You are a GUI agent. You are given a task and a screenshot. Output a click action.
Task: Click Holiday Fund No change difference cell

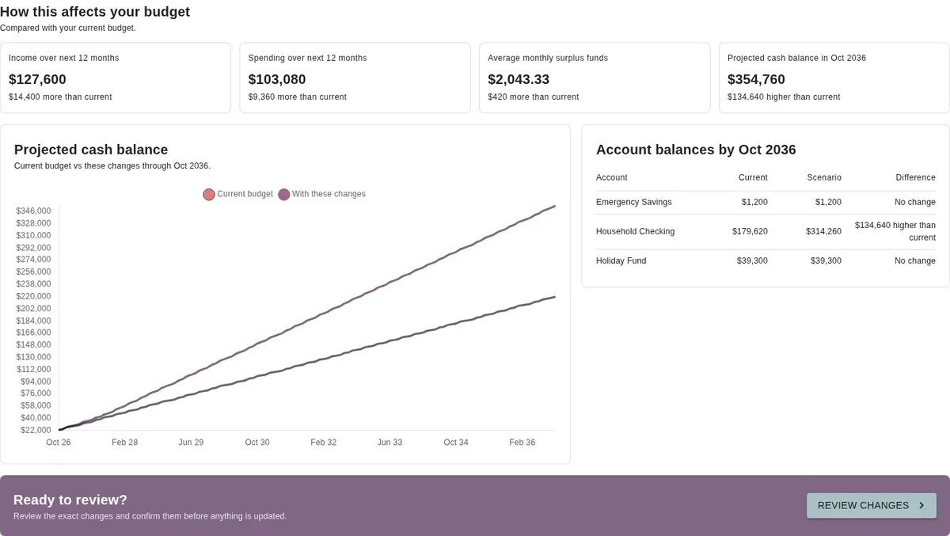(915, 260)
